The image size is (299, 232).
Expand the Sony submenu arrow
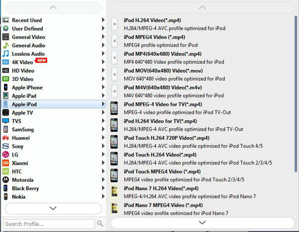click(103, 146)
